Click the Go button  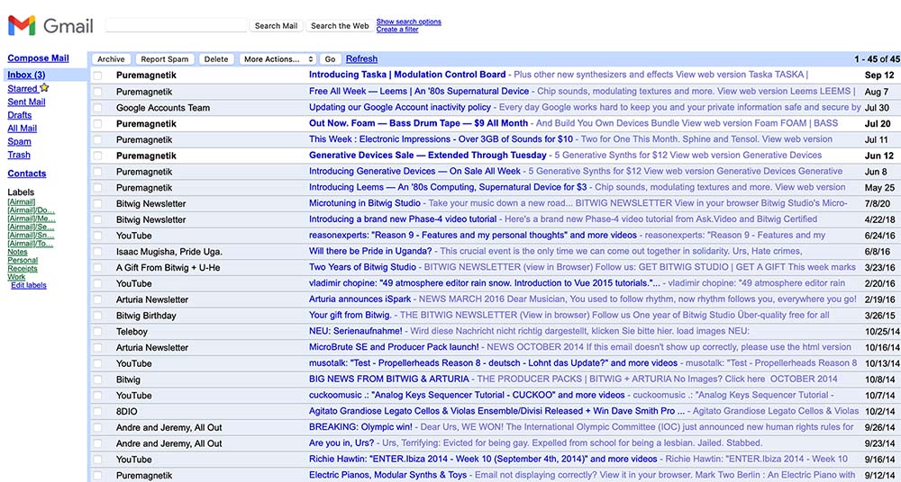(x=331, y=59)
